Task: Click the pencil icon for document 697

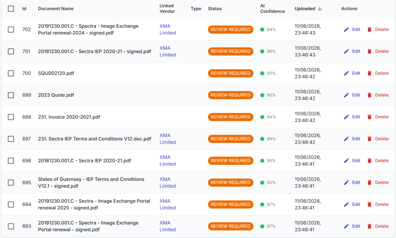Action: pos(346,139)
